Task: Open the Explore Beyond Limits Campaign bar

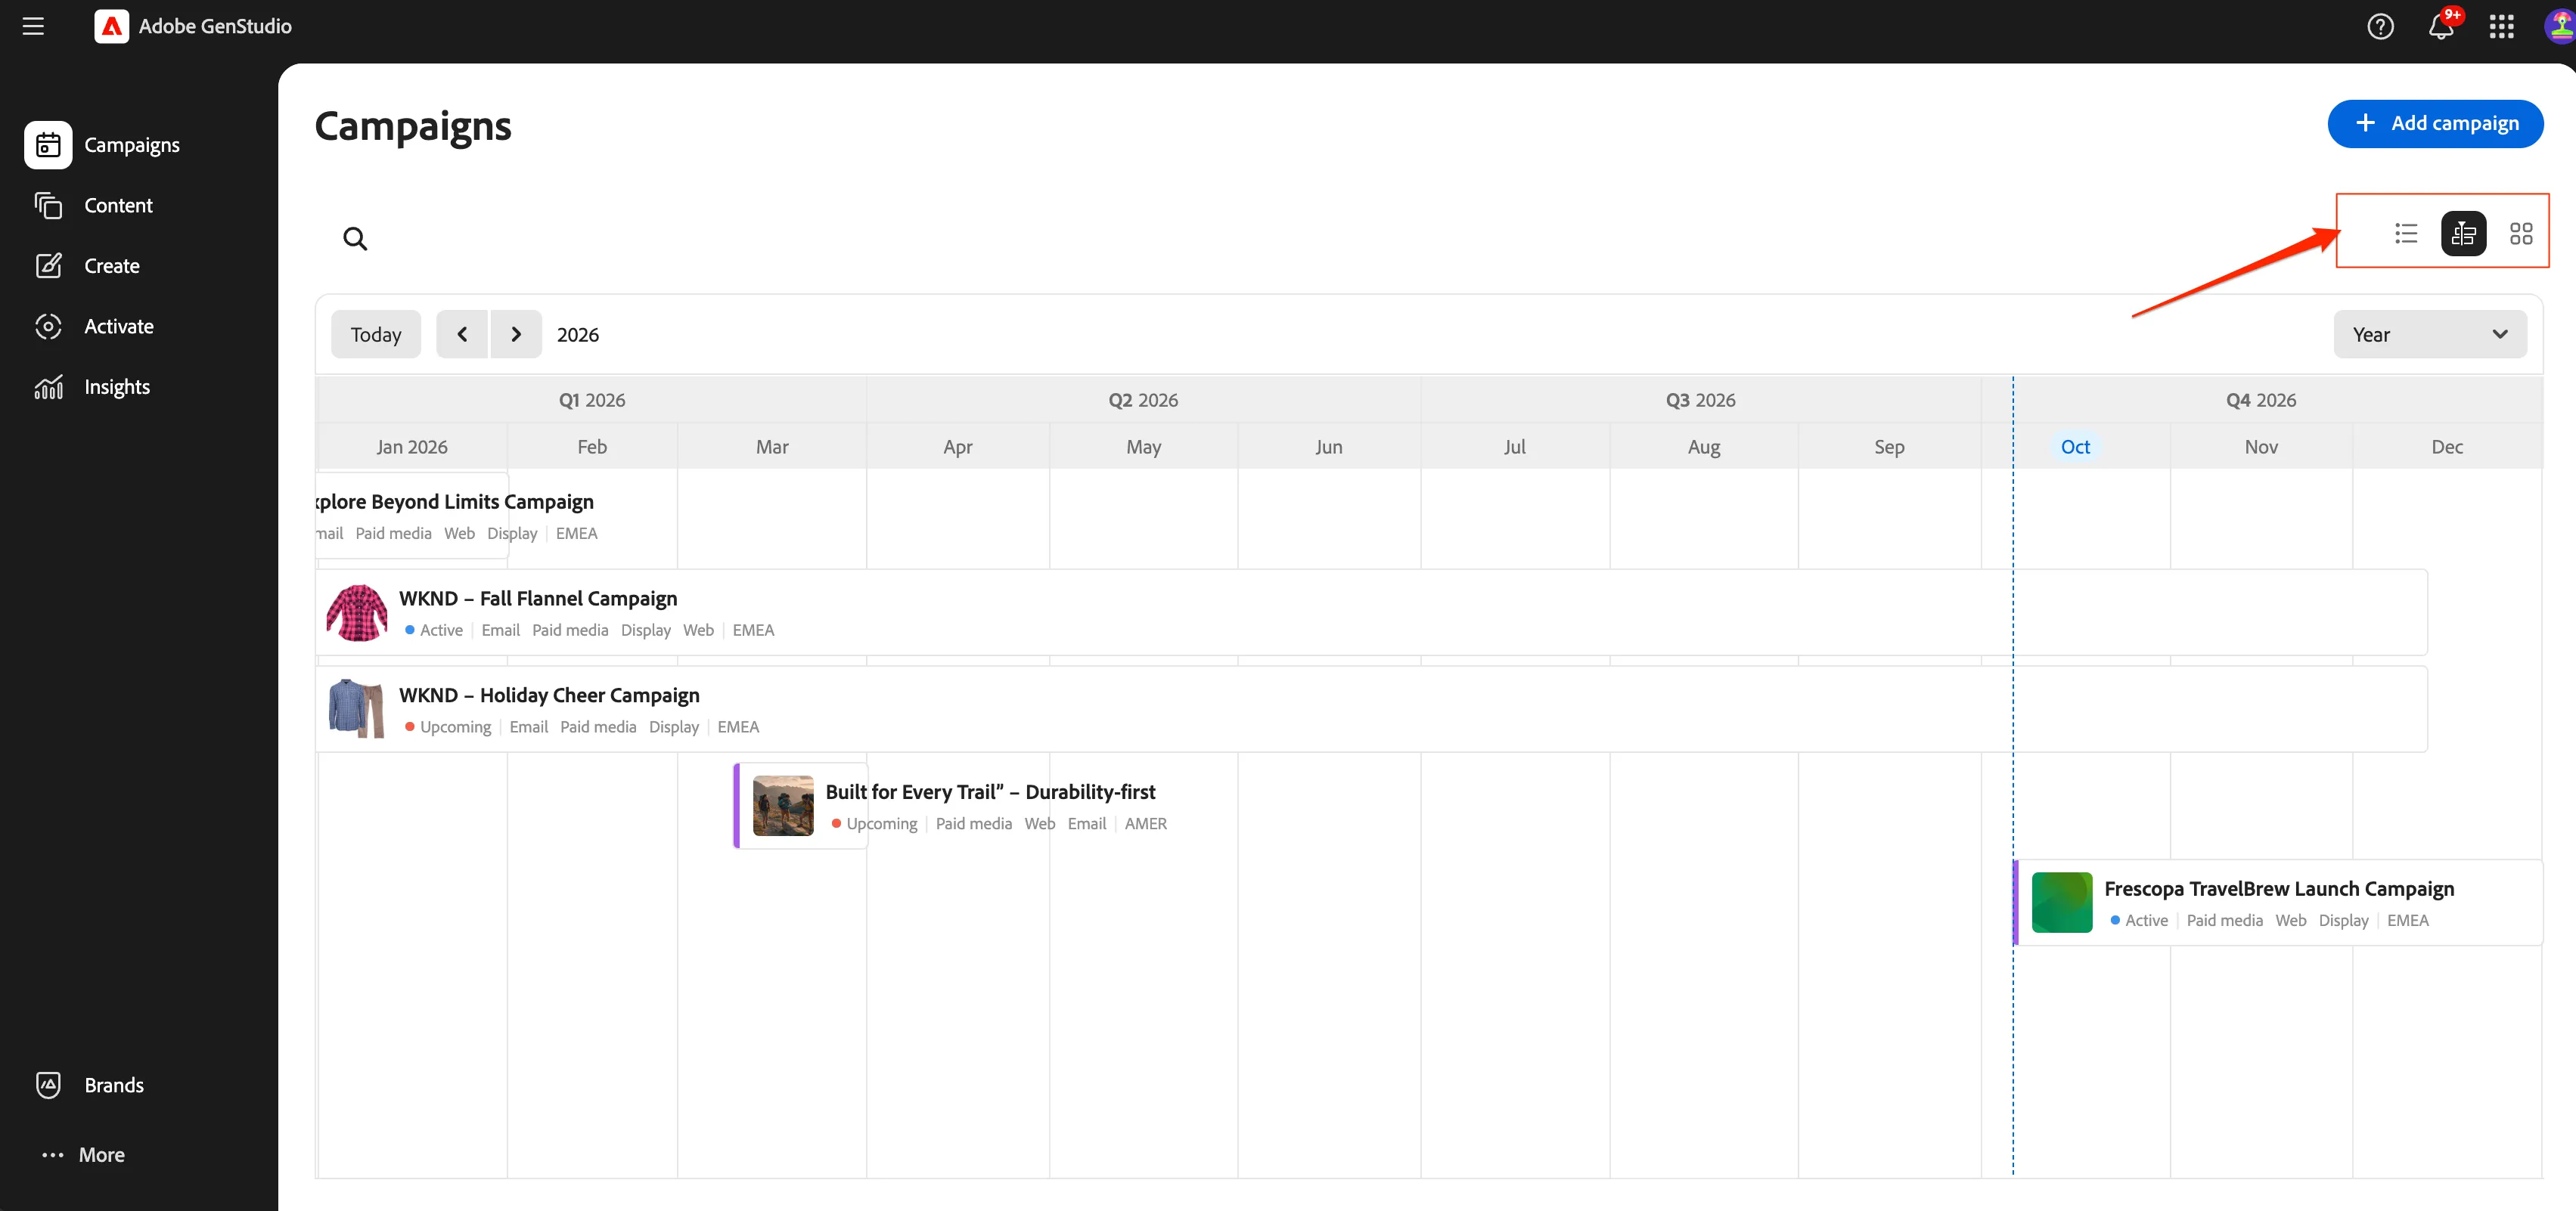Action: pos(413,516)
